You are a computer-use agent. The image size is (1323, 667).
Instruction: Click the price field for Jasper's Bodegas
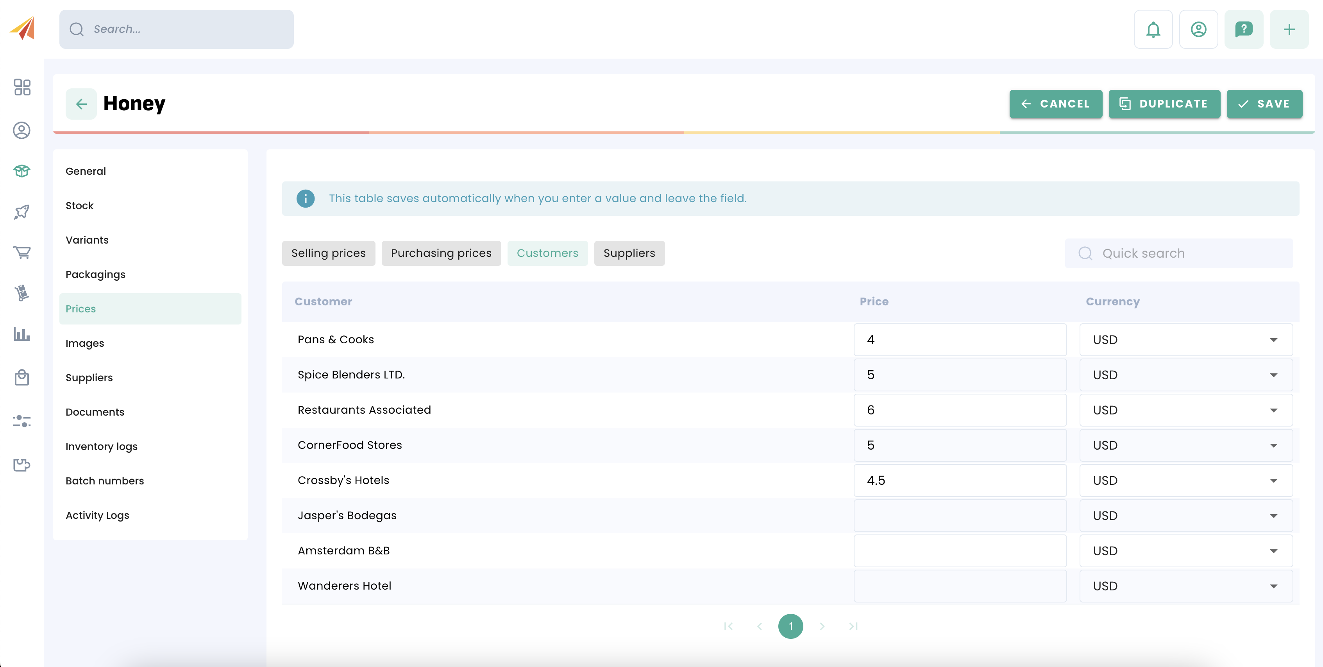[x=959, y=515]
